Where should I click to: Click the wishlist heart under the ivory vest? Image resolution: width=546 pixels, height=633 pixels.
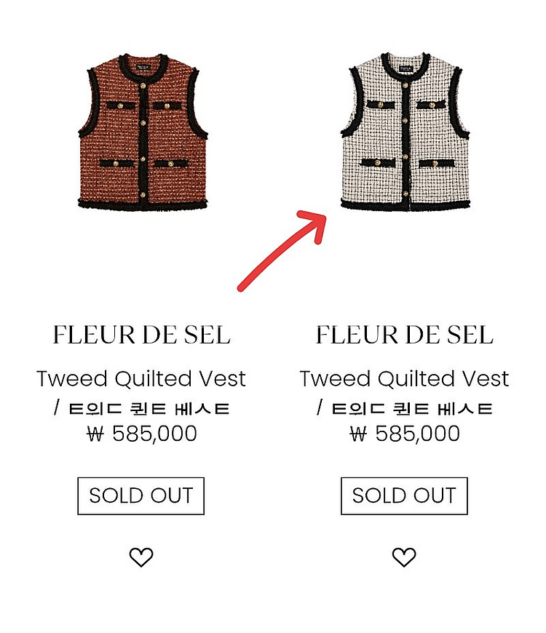[x=404, y=557]
